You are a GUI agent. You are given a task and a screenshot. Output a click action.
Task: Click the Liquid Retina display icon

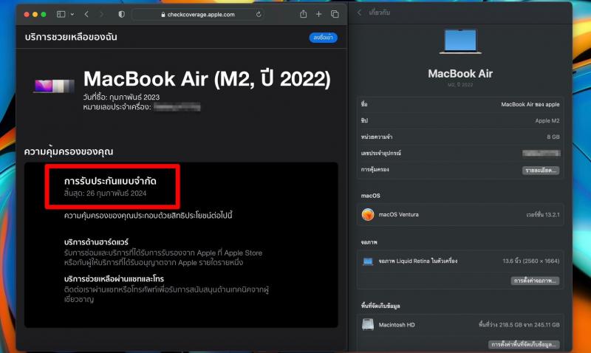[368, 261]
